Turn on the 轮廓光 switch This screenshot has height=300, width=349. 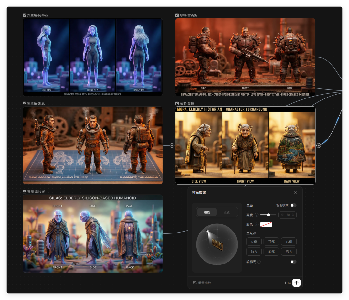pyautogui.click(x=293, y=262)
